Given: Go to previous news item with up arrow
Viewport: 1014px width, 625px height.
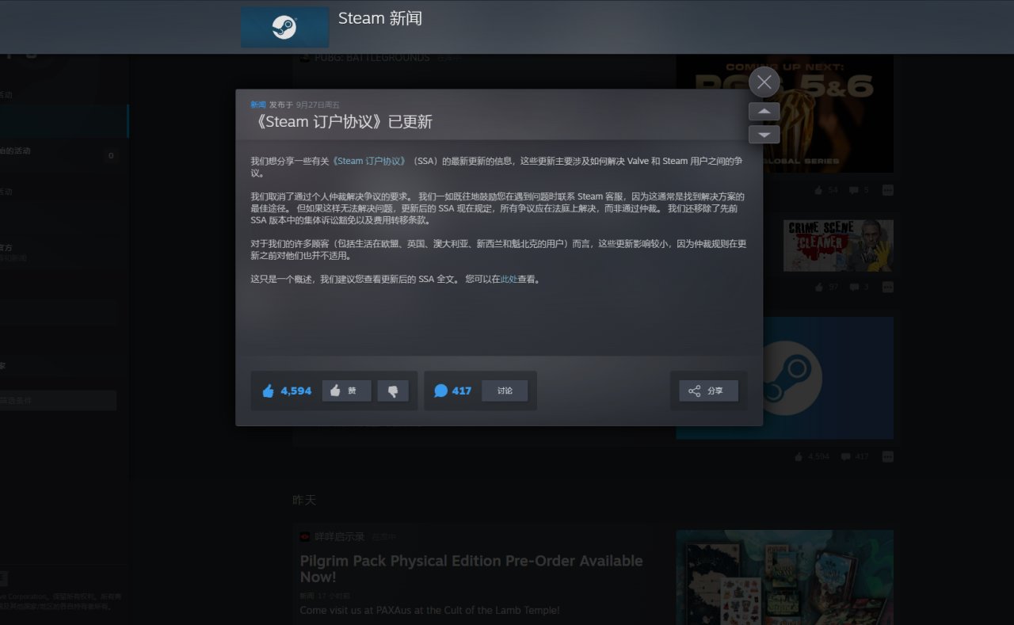Looking at the screenshot, I should pyautogui.click(x=764, y=112).
